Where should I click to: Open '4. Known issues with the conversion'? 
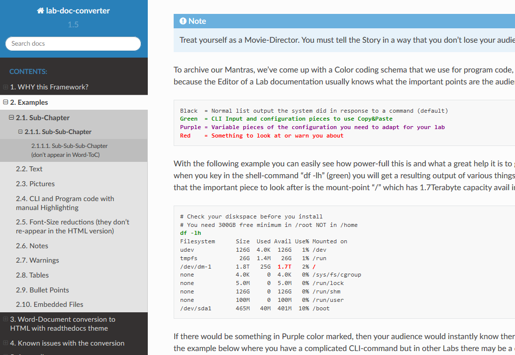click(67, 343)
